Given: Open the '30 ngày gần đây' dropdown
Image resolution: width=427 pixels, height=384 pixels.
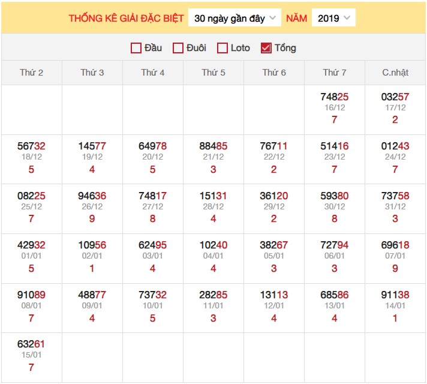Looking at the screenshot, I should click(234, 18).
